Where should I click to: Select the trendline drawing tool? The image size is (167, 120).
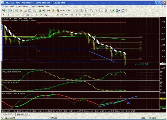(x=23, y=15)
